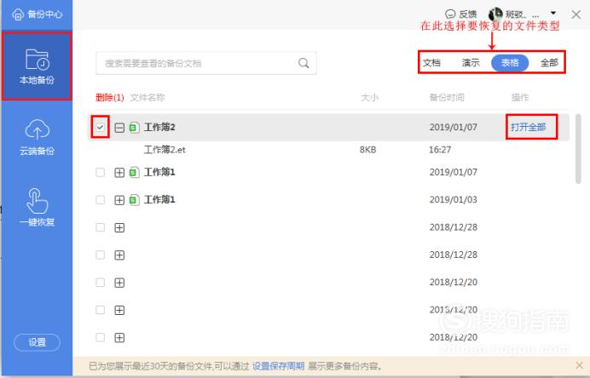Open the 一键恢复 one-click restore section
590x378 pixels.
coord(37,207)
